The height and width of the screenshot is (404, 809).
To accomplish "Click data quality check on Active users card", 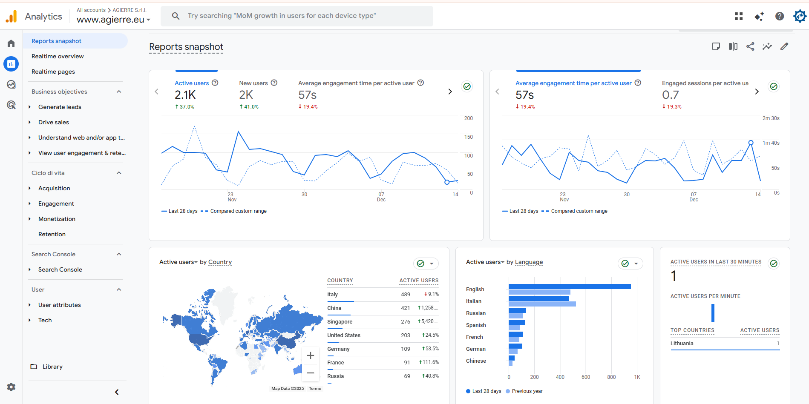I will click(x=467, y=86).
